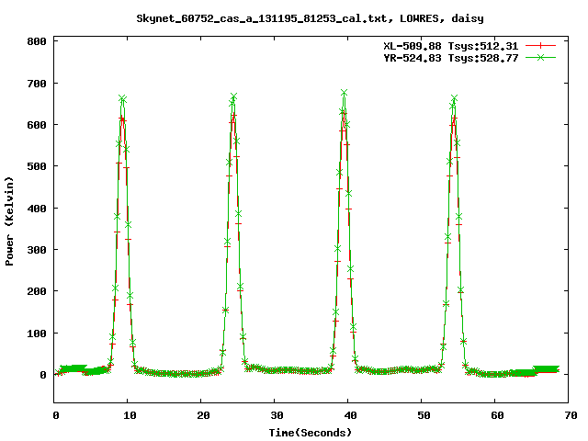Click the 10 tick label on the time axis
The height and width of the screenshot is (441, 588).
coord(130,415)
